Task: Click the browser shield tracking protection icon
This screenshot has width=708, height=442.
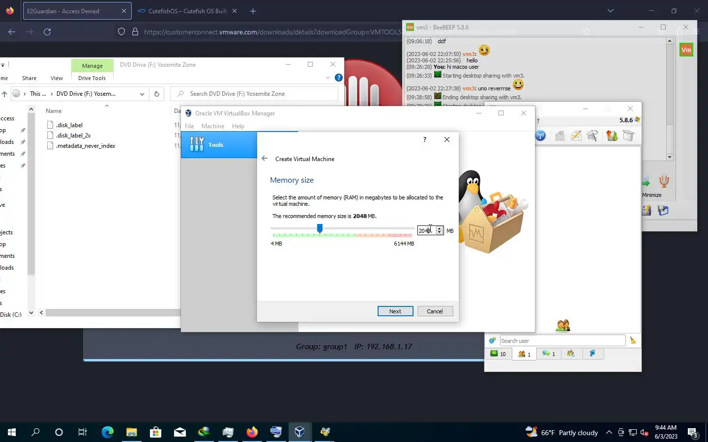Action: [121, 32]
